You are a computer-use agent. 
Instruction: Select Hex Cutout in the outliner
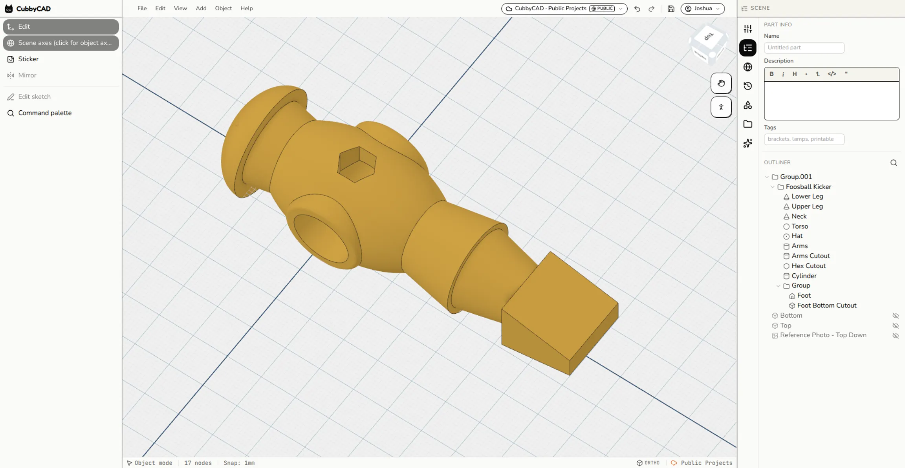(x=808, y=266)
